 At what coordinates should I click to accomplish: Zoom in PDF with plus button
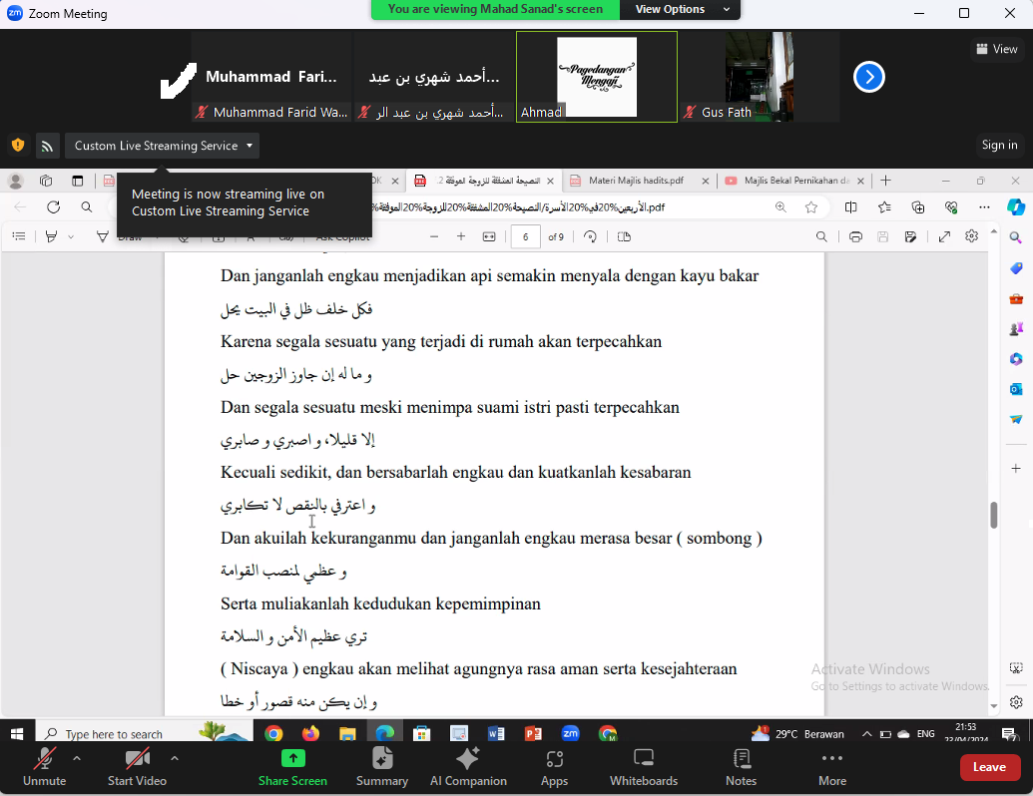(461, 236)
